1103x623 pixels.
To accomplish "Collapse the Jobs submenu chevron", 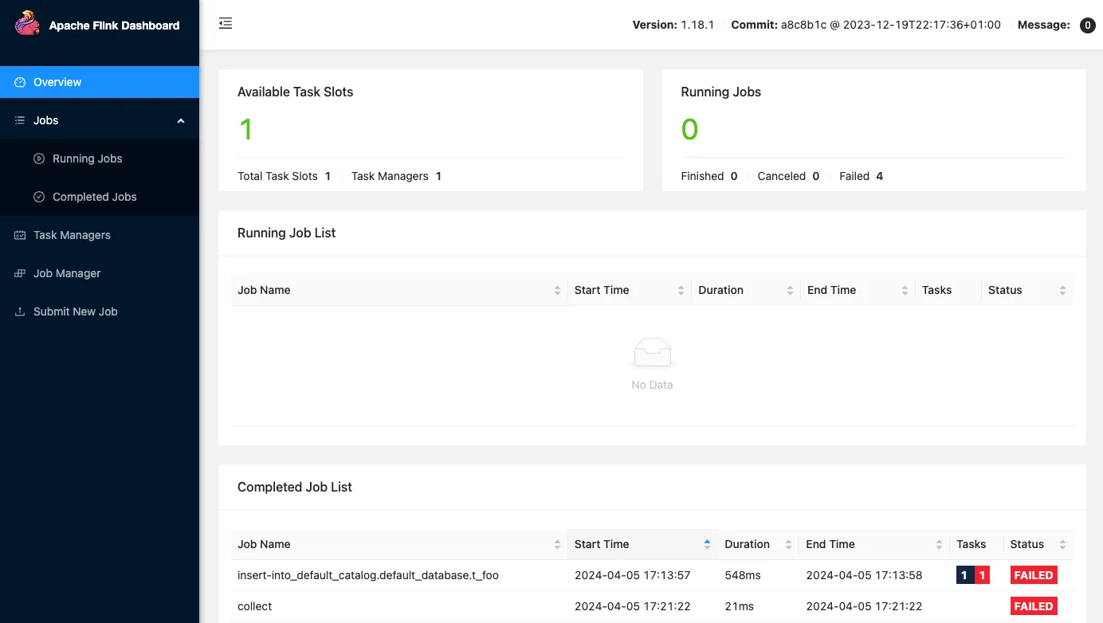I will 181,120.
